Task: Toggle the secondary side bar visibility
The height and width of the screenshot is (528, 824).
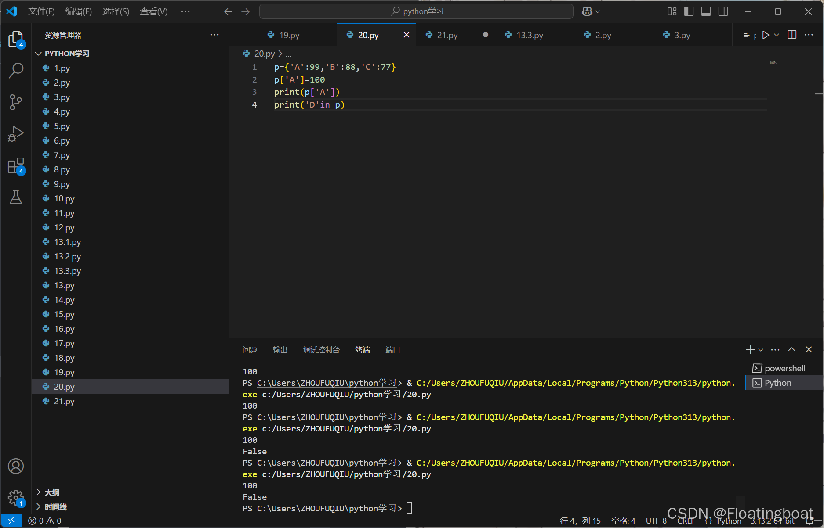Action: pyautogui.click(x=723, y=11)
